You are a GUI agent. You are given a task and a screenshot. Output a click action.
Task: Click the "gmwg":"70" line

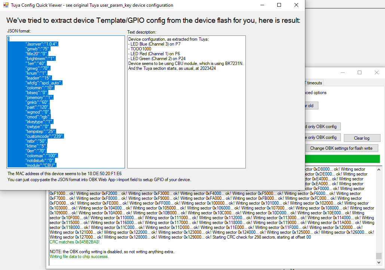pyautogui.click(x=38, y=68)
